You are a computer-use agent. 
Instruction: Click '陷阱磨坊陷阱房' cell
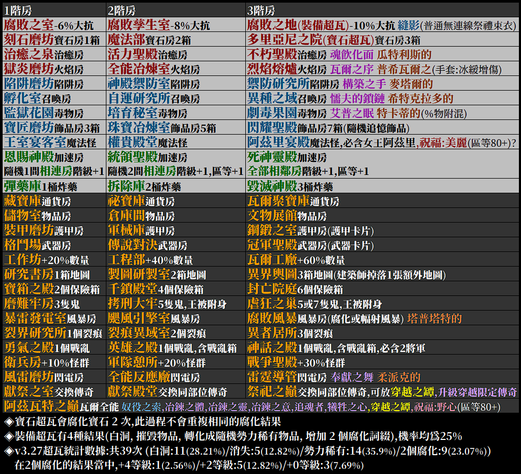(54, 83)
